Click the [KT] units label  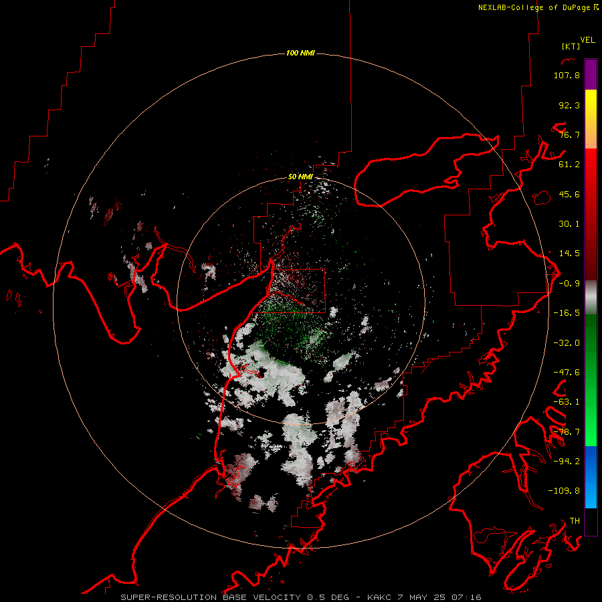pyautogui.click(x=571, y=46)
